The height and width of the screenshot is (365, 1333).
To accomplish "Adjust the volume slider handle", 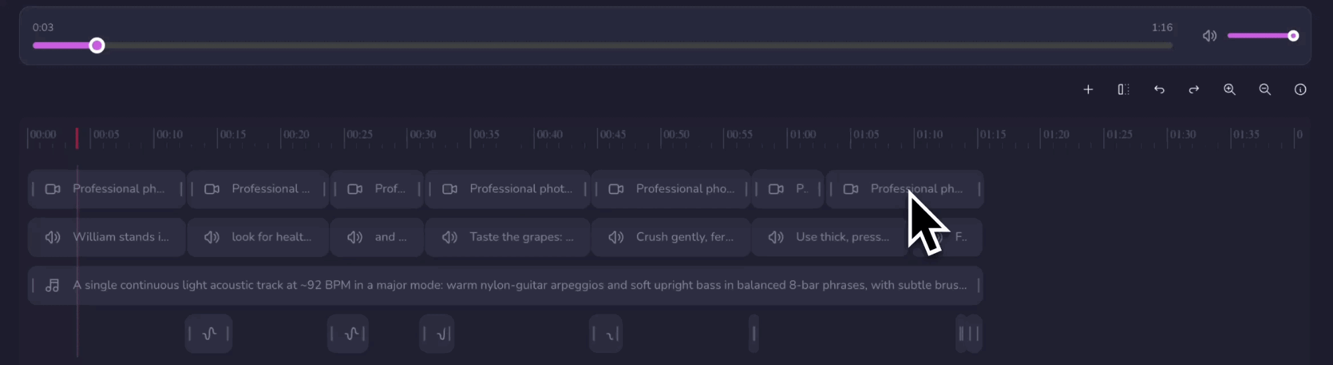I will coord(1293,36).
